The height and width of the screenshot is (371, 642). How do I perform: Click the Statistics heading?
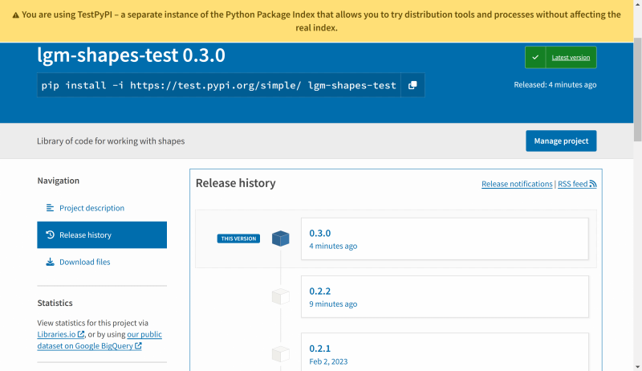(55, 303)
